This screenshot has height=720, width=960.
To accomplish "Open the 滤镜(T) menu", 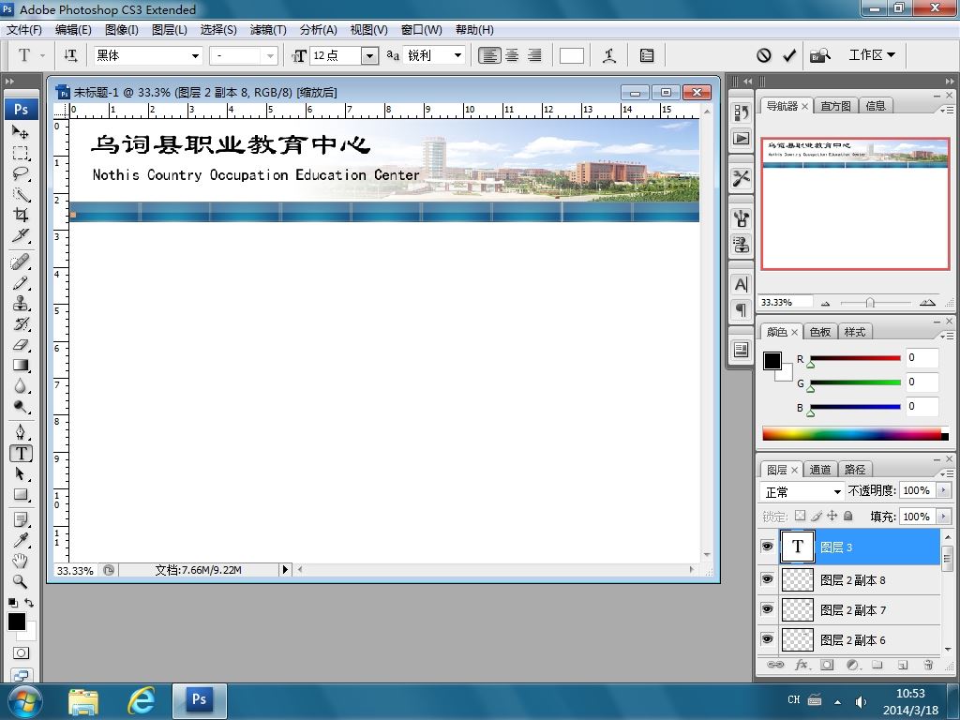I will pos(267,29).
